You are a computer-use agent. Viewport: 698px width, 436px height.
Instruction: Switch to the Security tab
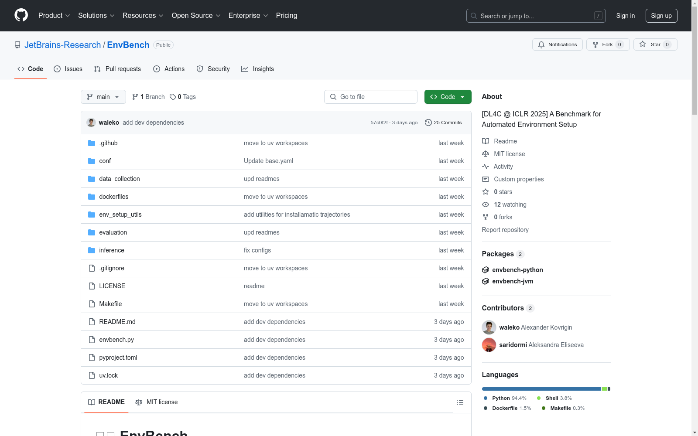click(213, 69)
